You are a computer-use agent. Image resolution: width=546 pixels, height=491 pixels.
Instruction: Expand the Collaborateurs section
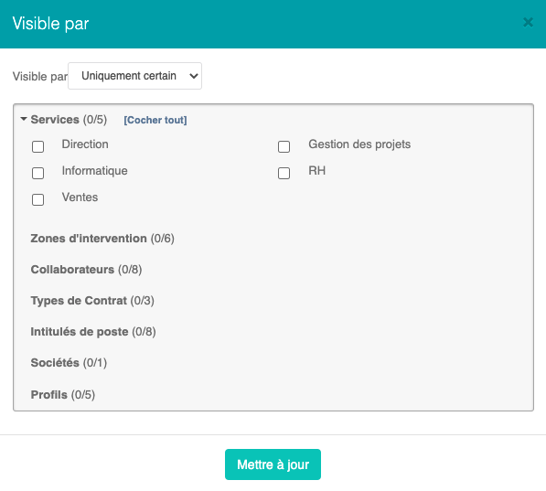pyautogui.click(x=86, y=270)
